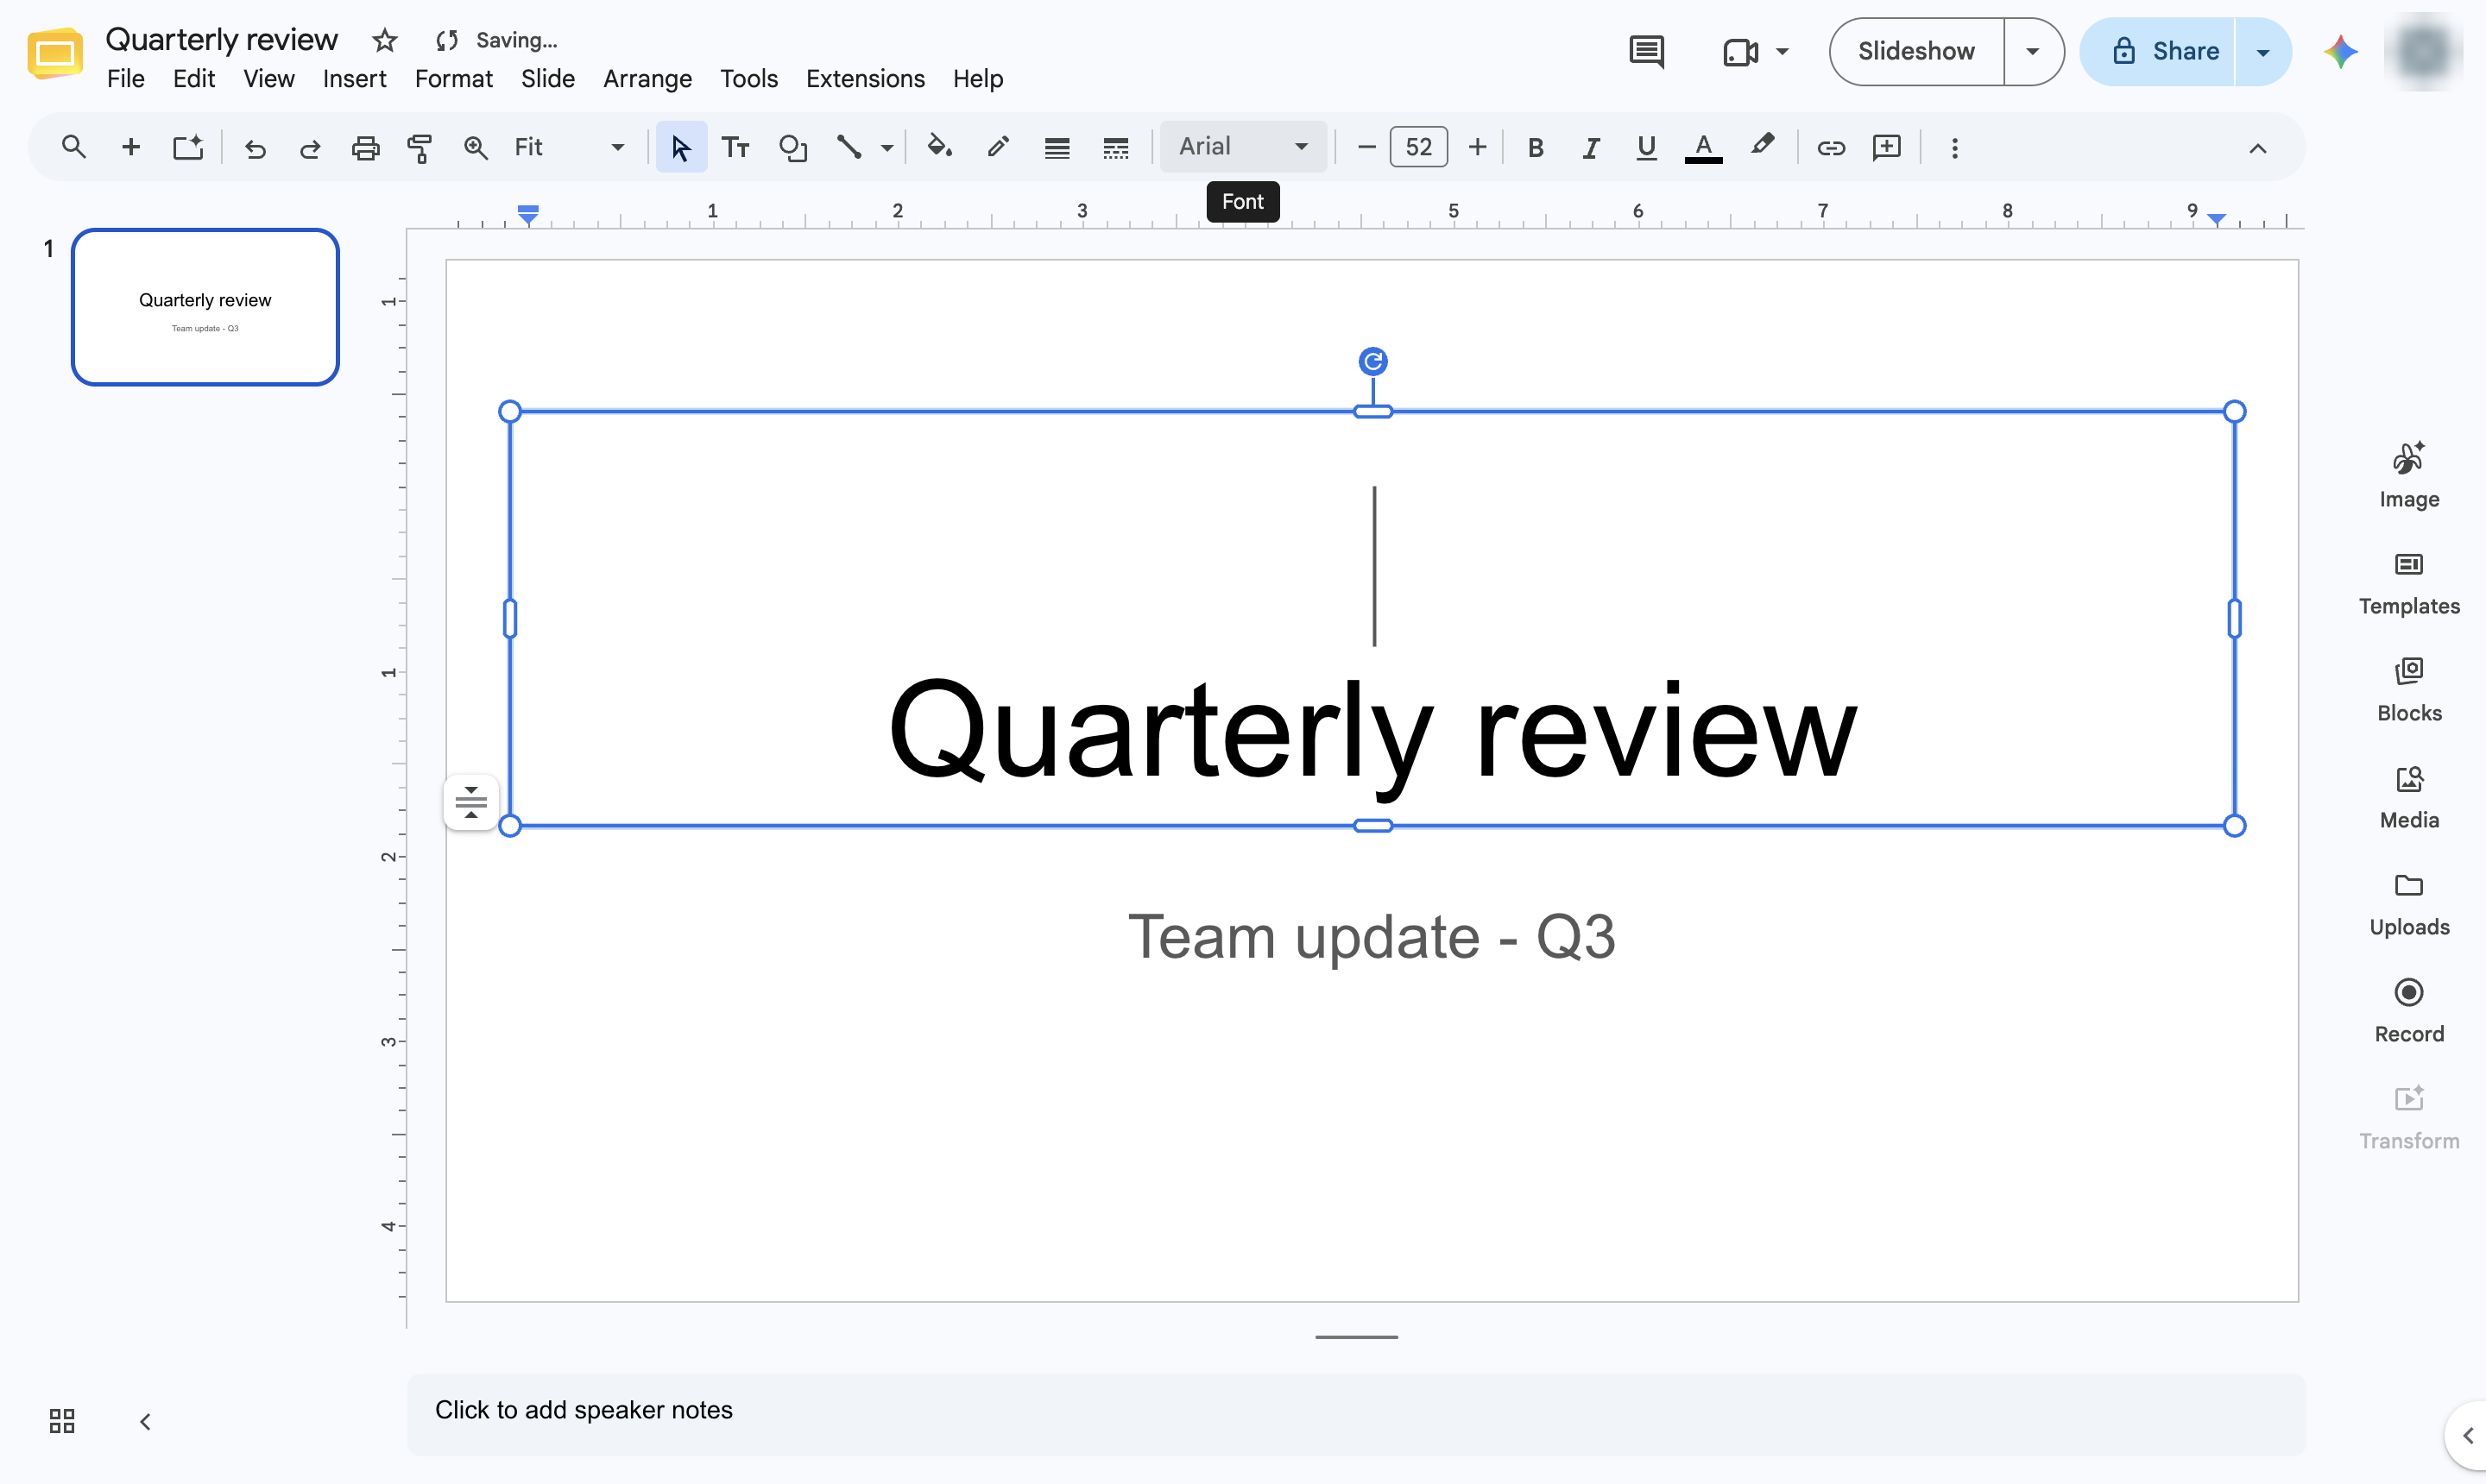Expand Share options arrow
Image resolution: width=2486 pixels, height=1484 pixels.
pos(2263,51)
